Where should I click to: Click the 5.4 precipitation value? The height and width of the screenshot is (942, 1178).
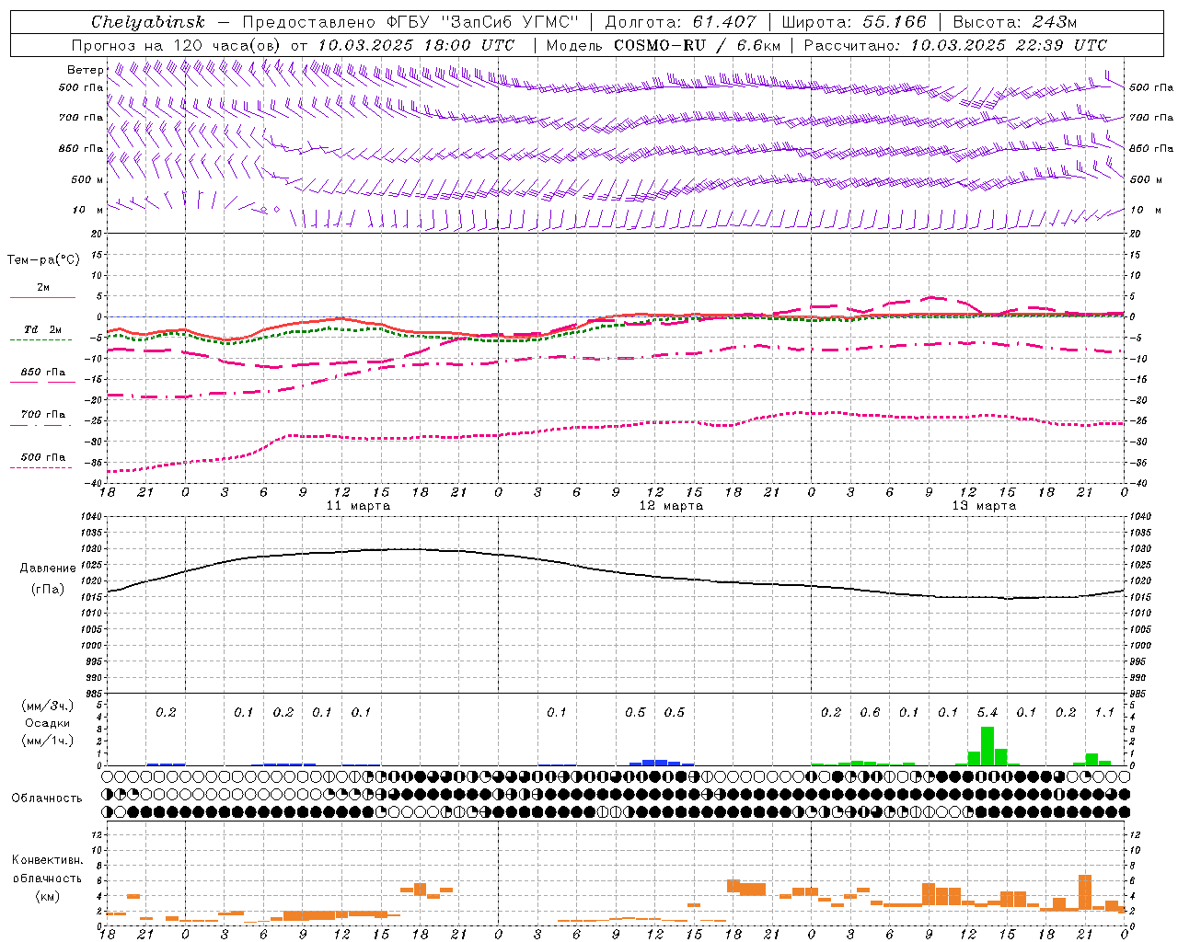click(x=987, y=713)
